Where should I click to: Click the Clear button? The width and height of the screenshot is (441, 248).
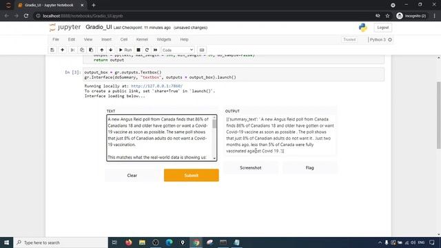(132, 176)
